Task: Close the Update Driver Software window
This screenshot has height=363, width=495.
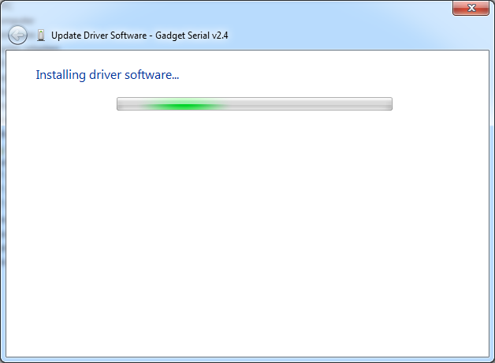Action: [471, 8]
